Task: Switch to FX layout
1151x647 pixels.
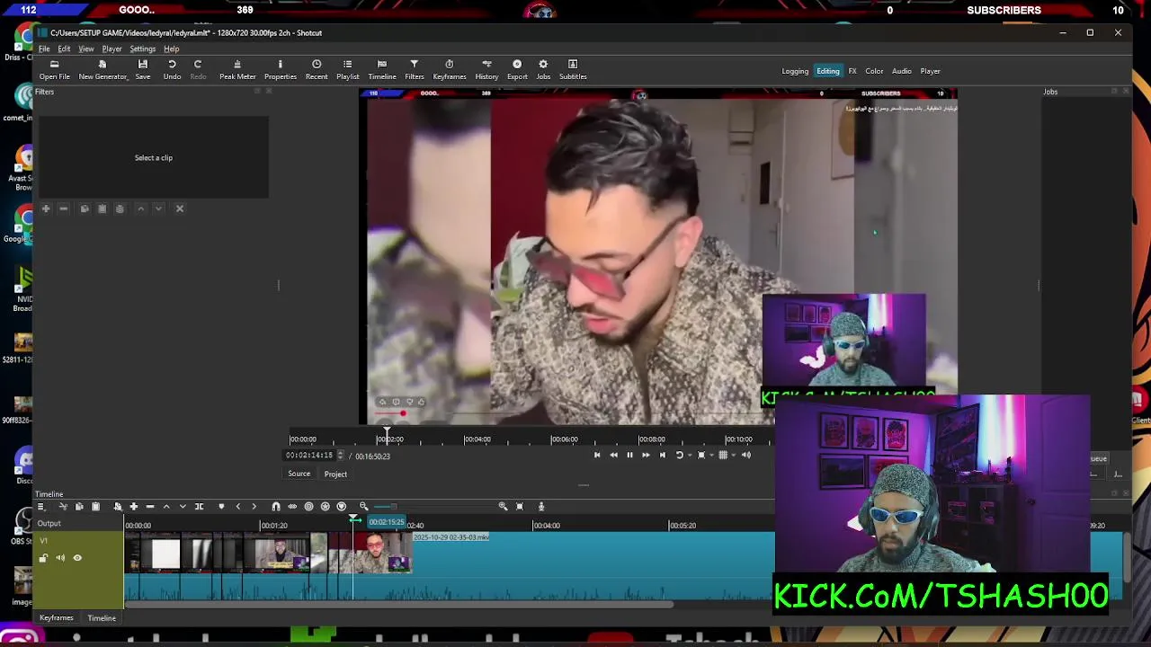Action: point(852,71)
